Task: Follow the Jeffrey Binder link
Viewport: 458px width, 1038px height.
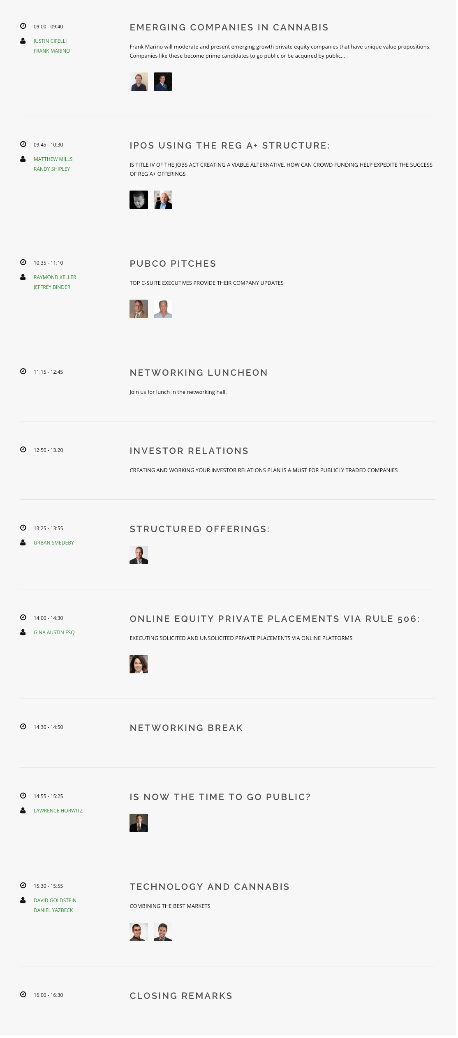Action: click(x=52, y=287)
